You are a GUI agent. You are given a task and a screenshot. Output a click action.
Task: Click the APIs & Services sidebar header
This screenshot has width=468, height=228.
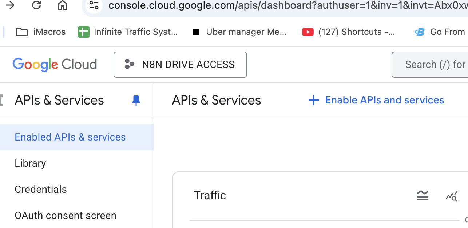tap(59, 100)
